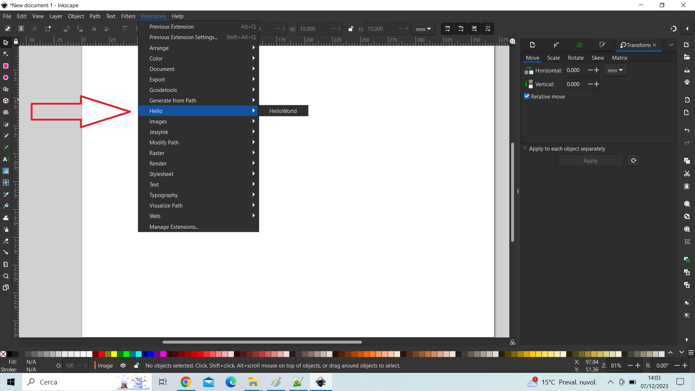Select the Zoom tool in toolbox
This screenshot has height=391, width=695.
[6, 276]
